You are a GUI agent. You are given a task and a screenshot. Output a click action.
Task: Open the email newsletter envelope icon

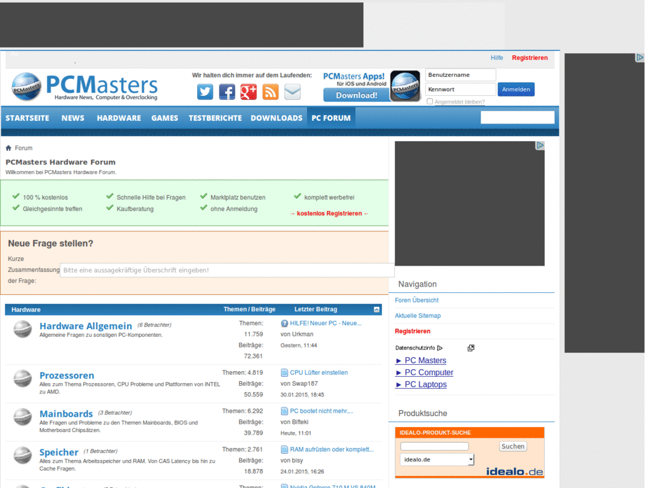tap(292, 91)
